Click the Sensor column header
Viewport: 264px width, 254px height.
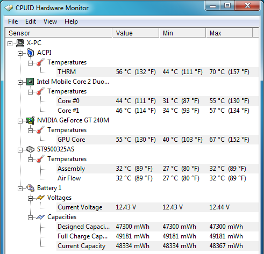[x=59, y=33]
